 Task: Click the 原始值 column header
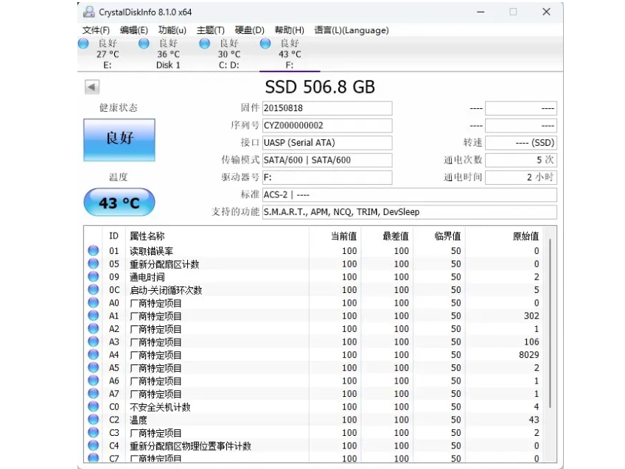[x=504, y=236]
